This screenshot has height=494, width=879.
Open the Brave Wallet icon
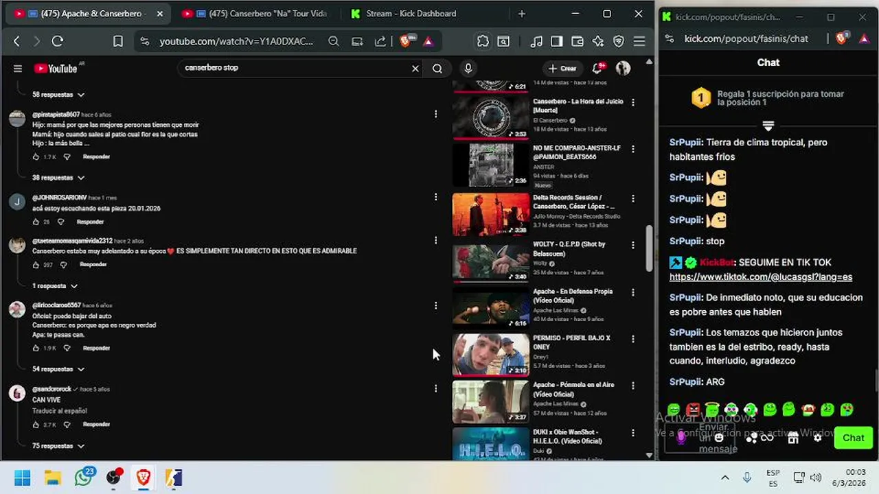pyautogui.click(x=578, y=41)
